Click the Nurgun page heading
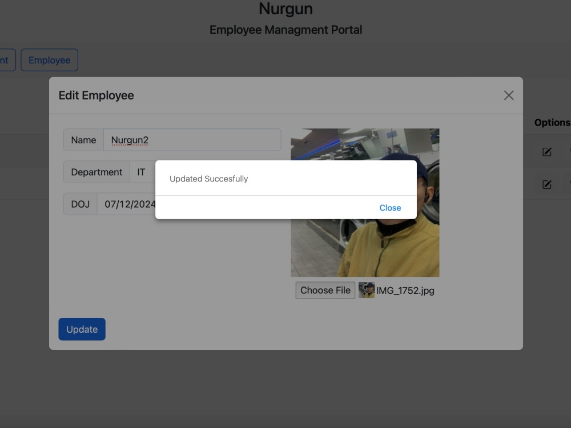Image resolution: width=571 pixels, height=428 pixels. 286,9
